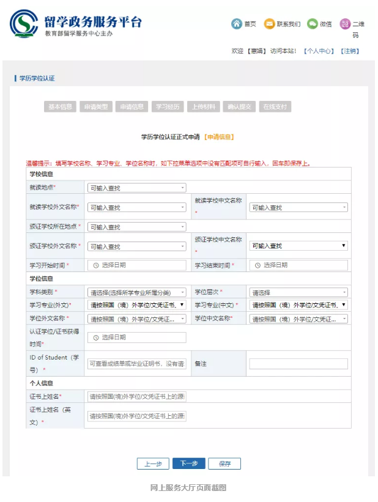Click the 保存 button

click(224, 463)
